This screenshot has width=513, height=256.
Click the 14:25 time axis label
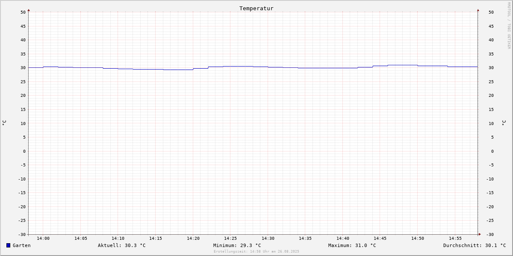point(230,238)
